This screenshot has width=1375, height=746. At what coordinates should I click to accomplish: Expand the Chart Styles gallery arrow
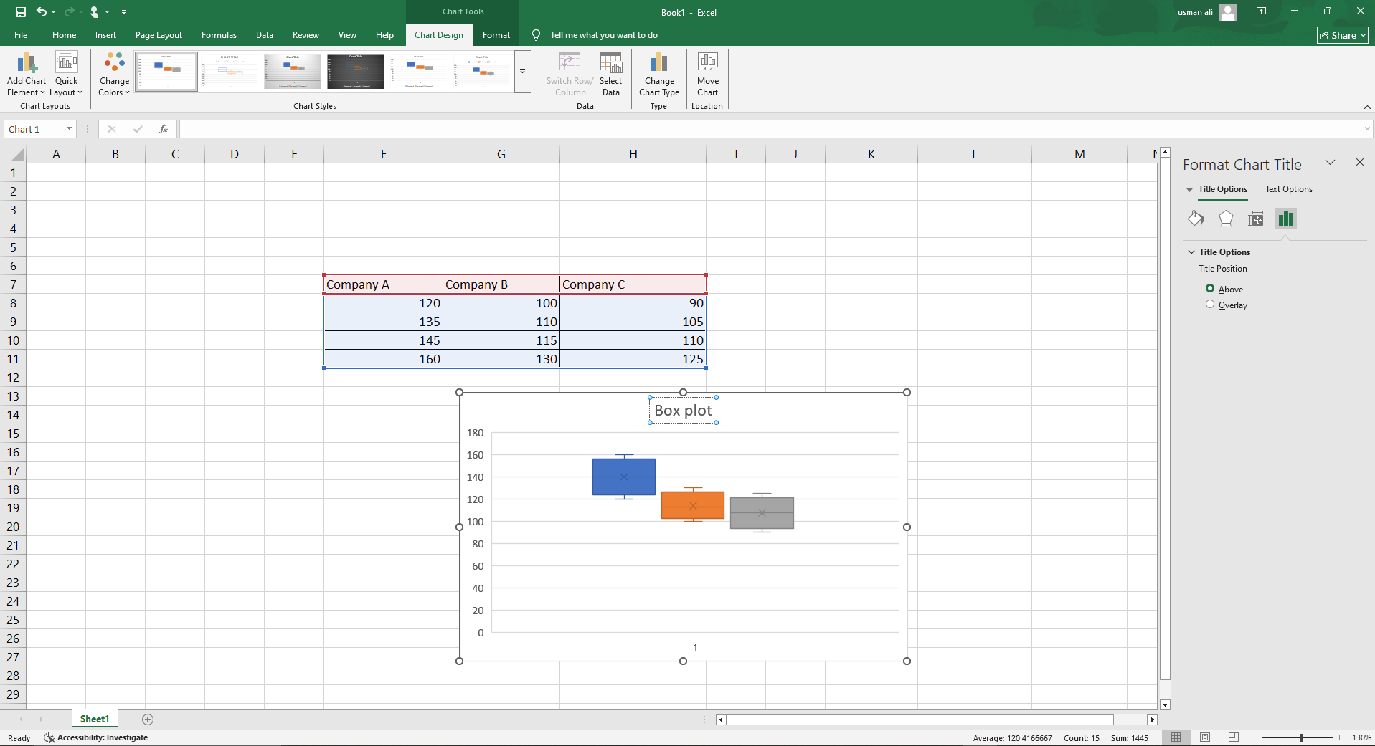coord(522,72)
